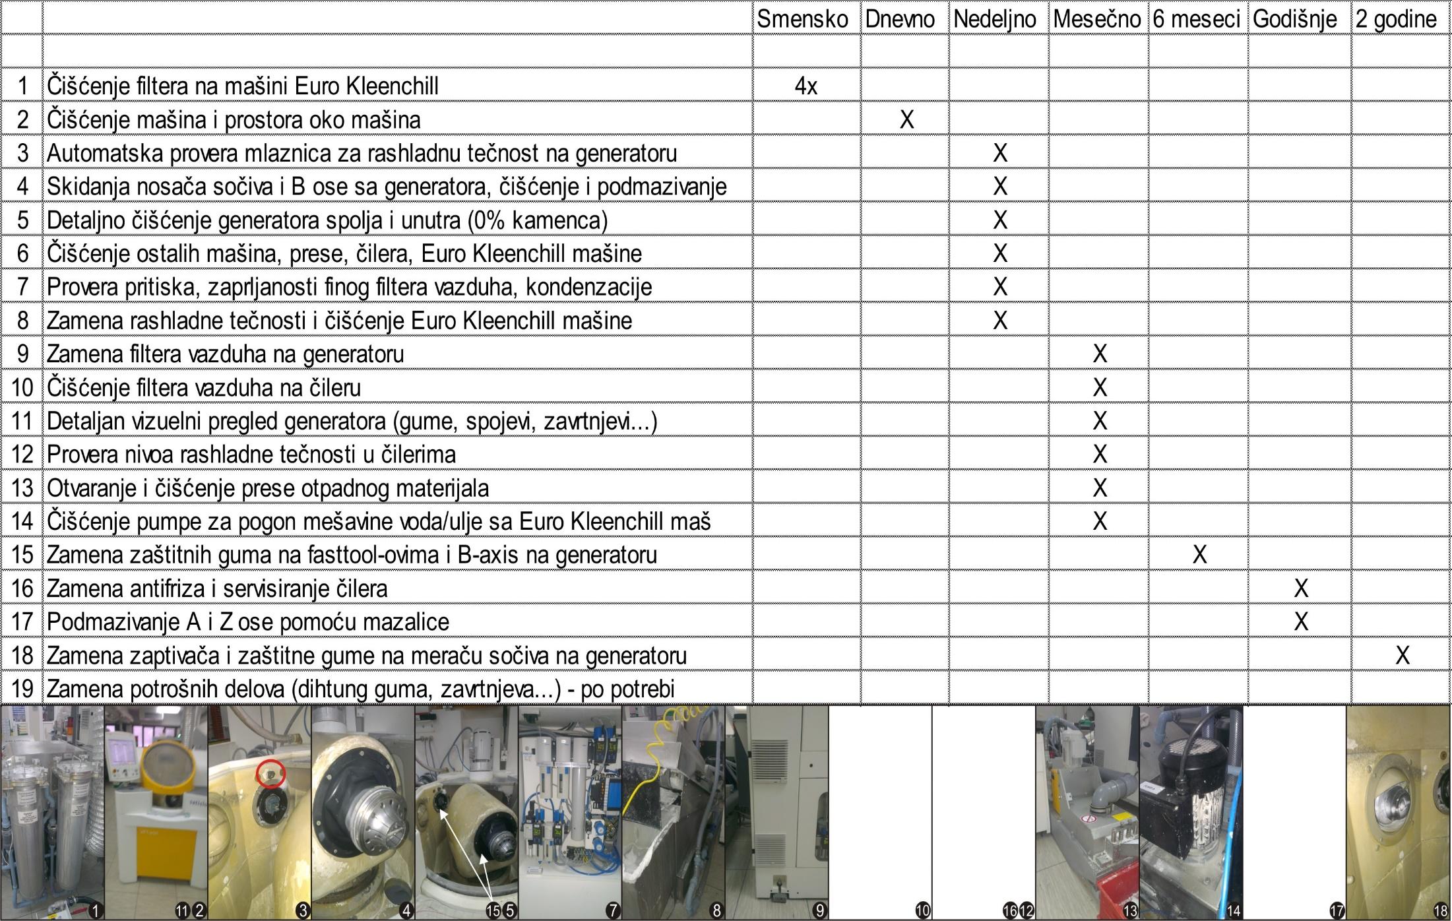The image size is (1452, 921).
Task: Click the X for Zamena rashladne tečnosti row
Action: (x=1000, y=321)
